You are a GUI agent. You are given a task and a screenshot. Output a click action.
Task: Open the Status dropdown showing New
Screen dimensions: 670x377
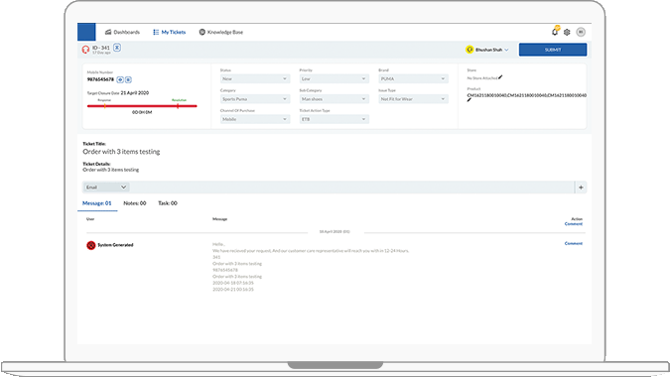255,79
